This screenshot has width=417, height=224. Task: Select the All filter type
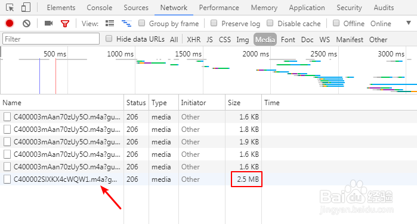pyautogui.click(x=174, y=40)
